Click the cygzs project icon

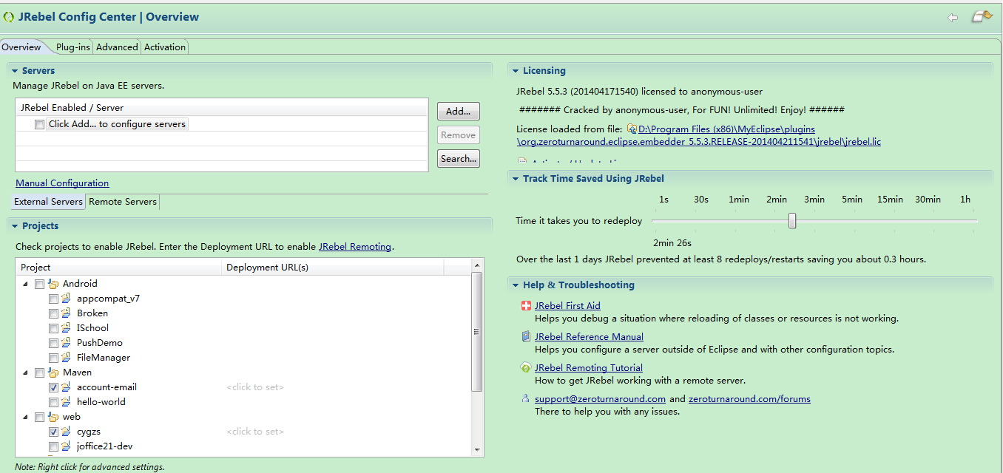[67, 432]
